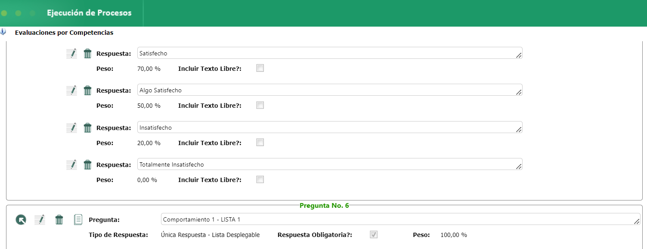Screen dimensions: 647x249
Task: Edit Pregunta No. 6 with pencil icon
Action: (x=40, y=220)
